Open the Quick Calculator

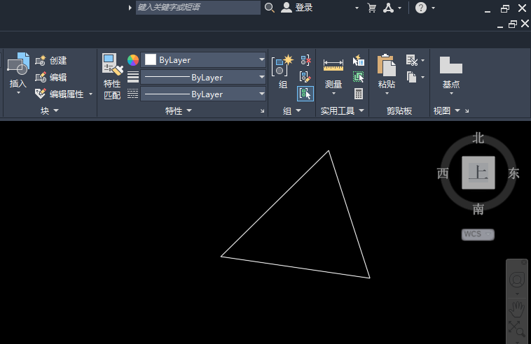pos(359,94)
